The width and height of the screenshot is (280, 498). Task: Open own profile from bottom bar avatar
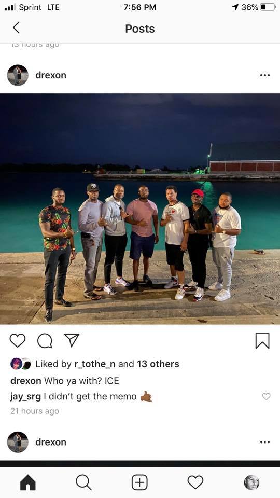251,482
